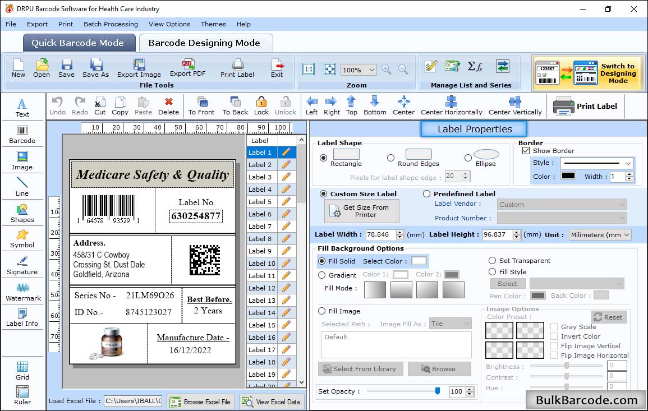The width and height of the screenshot is (648, 411).
Task: Select the Watermark tool
Action: [23, 292]
